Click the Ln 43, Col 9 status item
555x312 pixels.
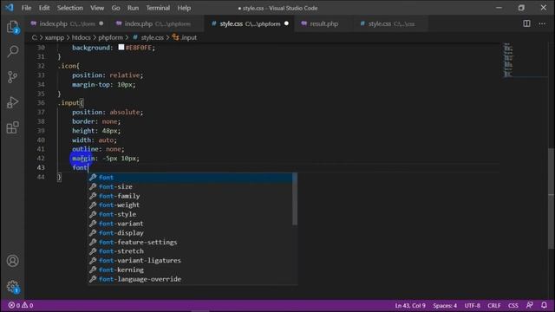tap(410, 305)
